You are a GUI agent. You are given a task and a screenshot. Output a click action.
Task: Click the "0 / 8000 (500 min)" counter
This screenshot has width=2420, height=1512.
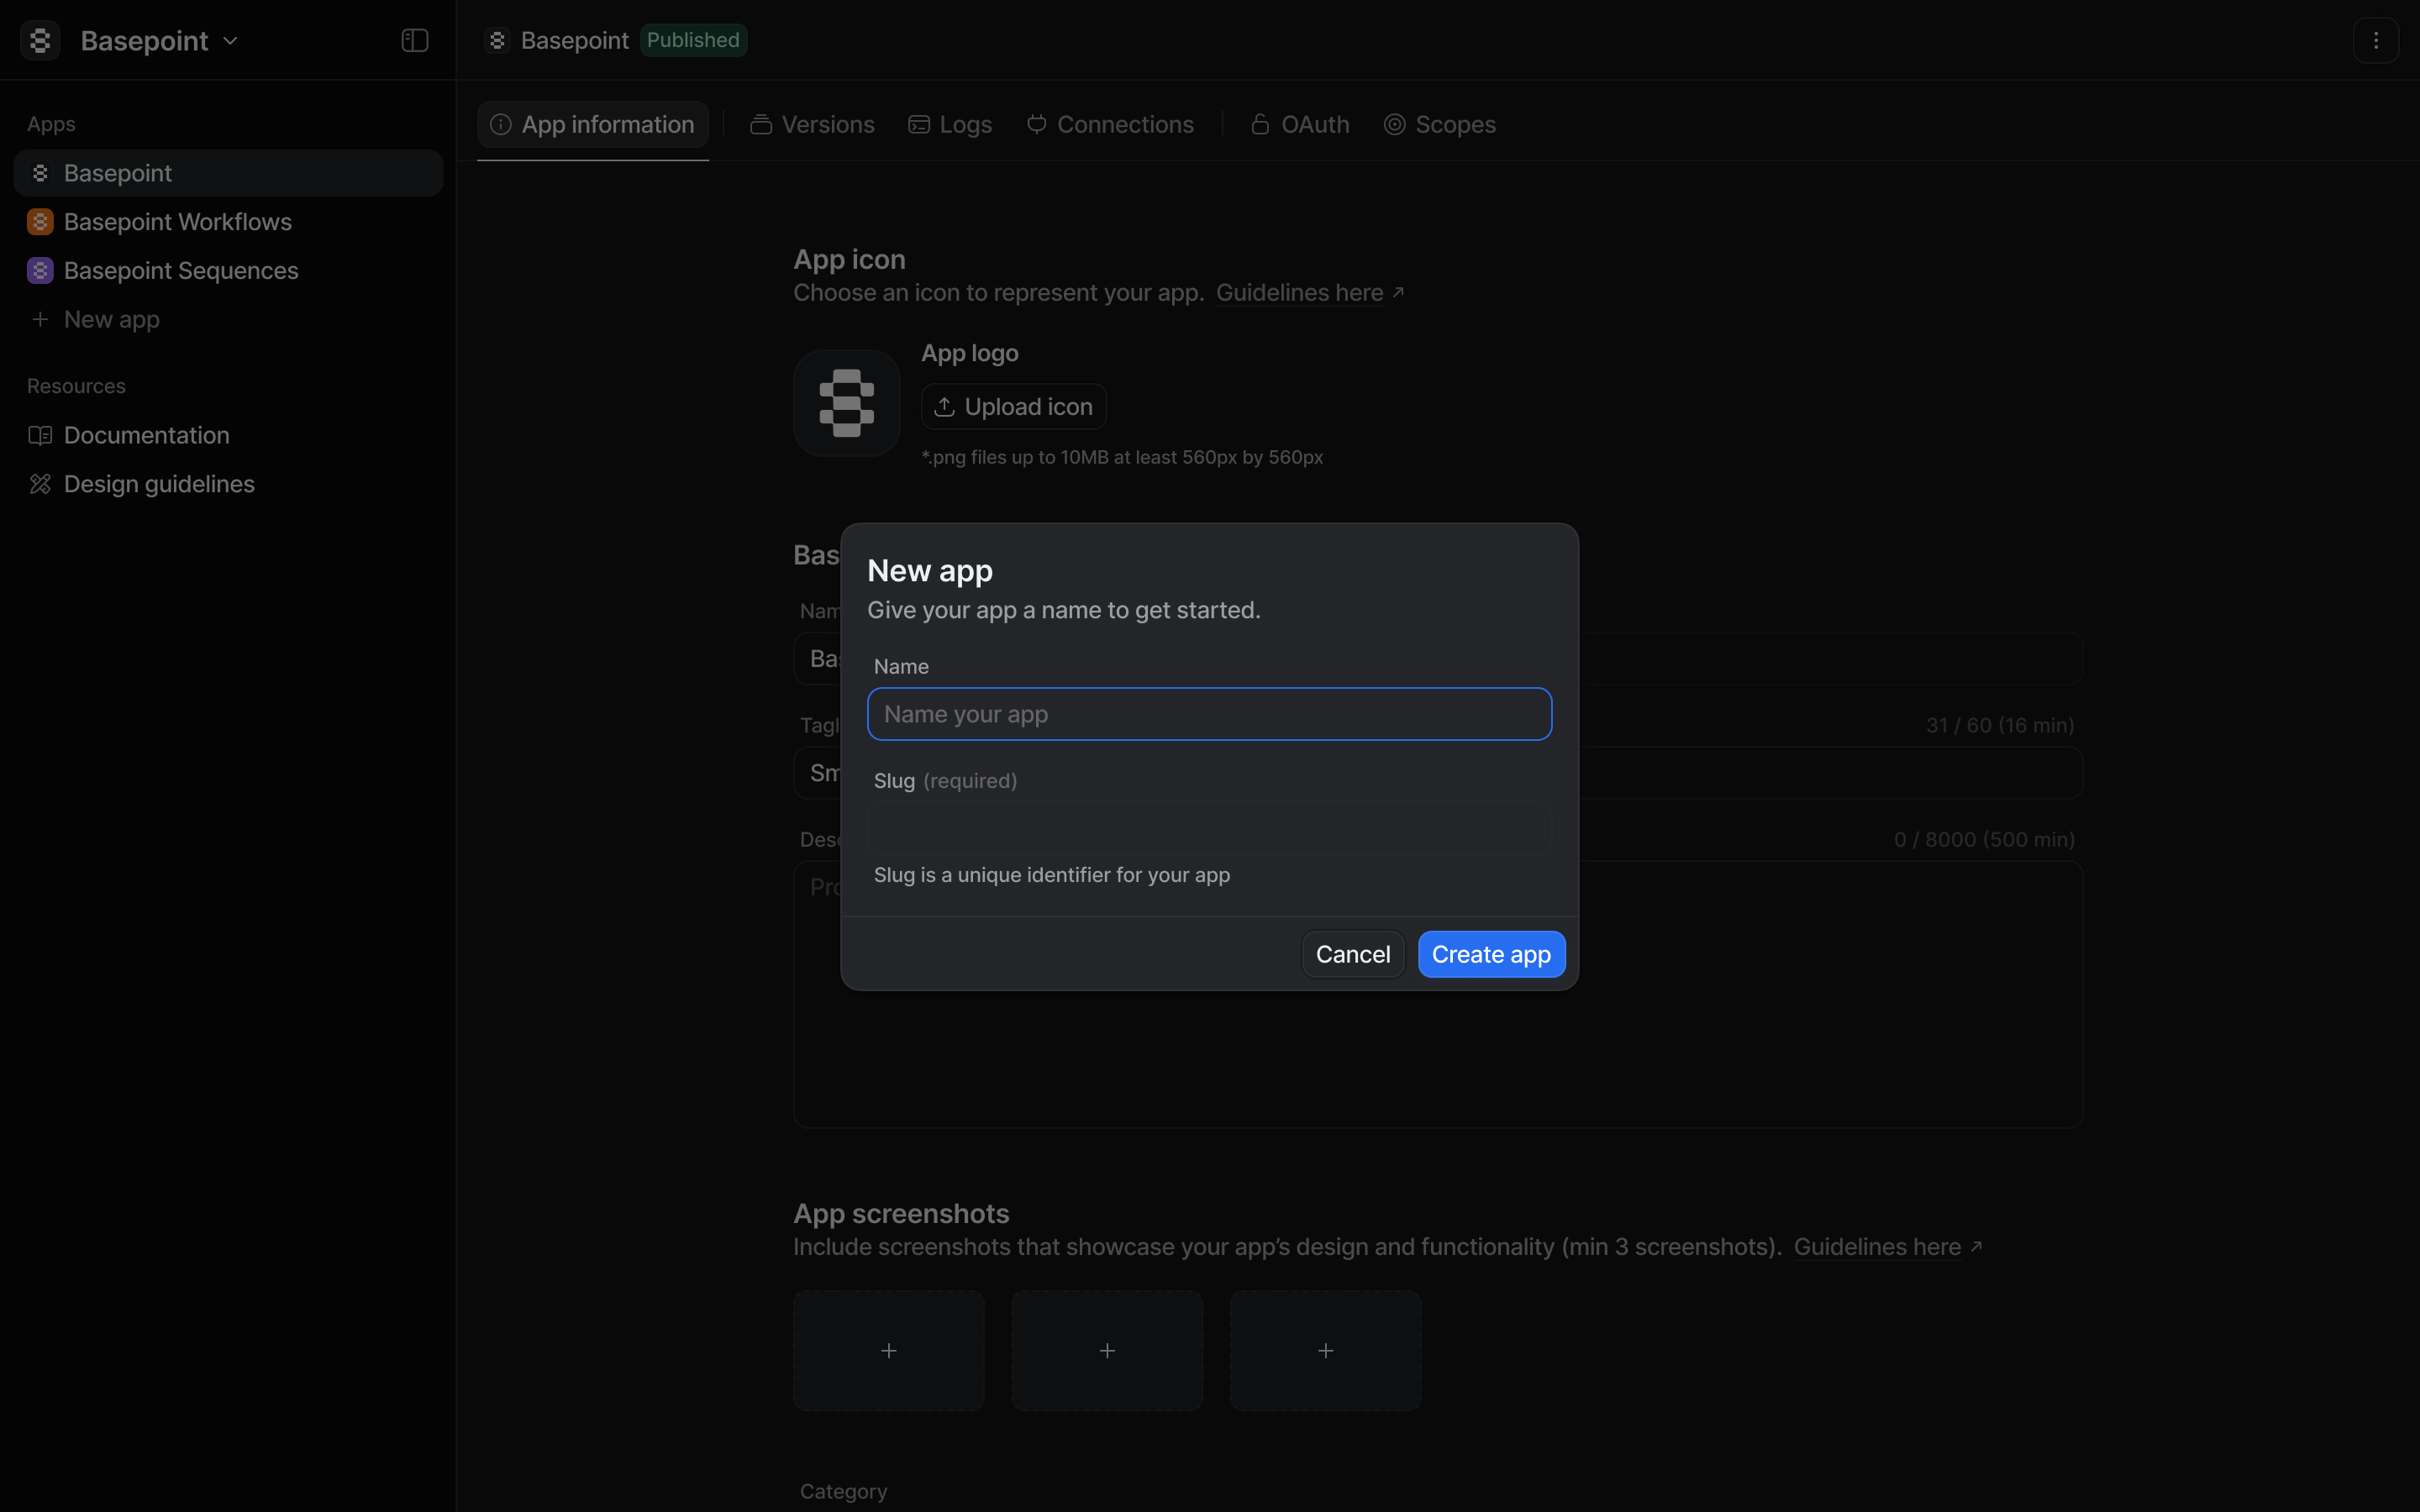[x=1984, y=840]
